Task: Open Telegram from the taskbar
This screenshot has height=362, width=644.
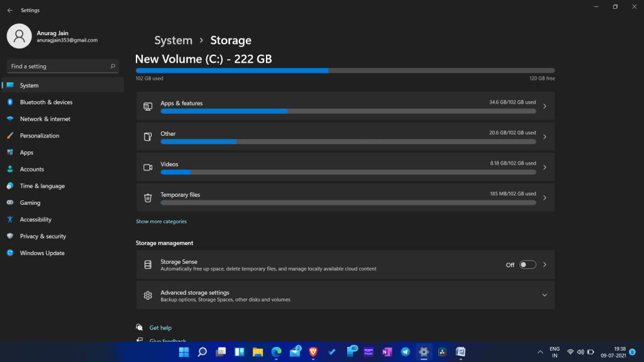Action: [406, 353]
